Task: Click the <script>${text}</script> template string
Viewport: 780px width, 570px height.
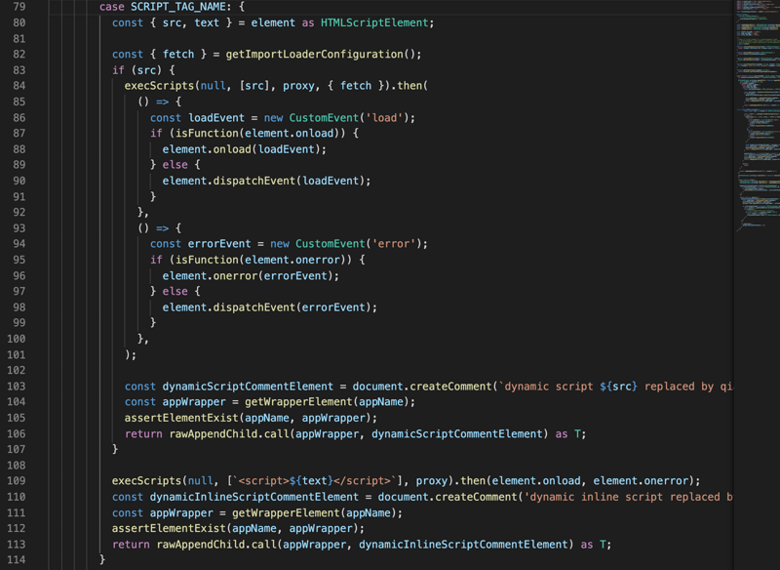Action: pyautogui.click(x=315, y=481)
